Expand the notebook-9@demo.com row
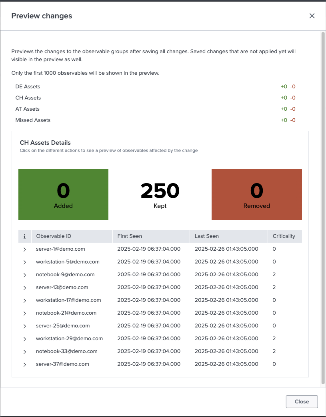326x417 pixels. pos(24,274)
